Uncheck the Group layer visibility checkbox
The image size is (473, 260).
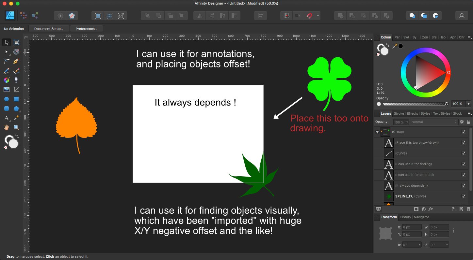[x=464, y=132]
